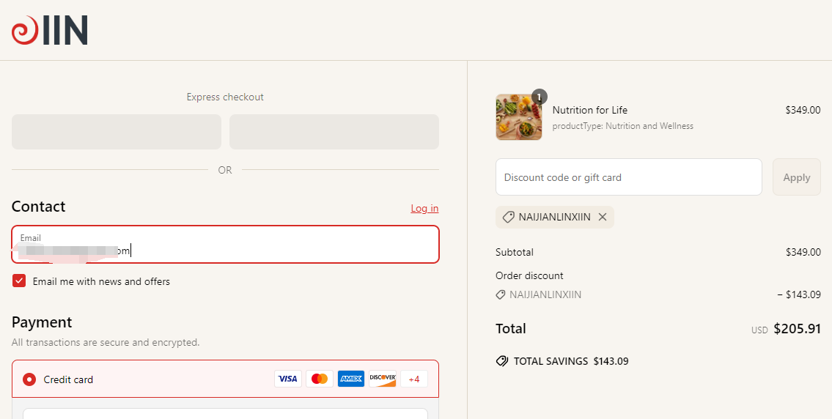This screenshot has height=419, width=832.
Task: Focus the Discount code or gift card field
Action: point(629,177)
